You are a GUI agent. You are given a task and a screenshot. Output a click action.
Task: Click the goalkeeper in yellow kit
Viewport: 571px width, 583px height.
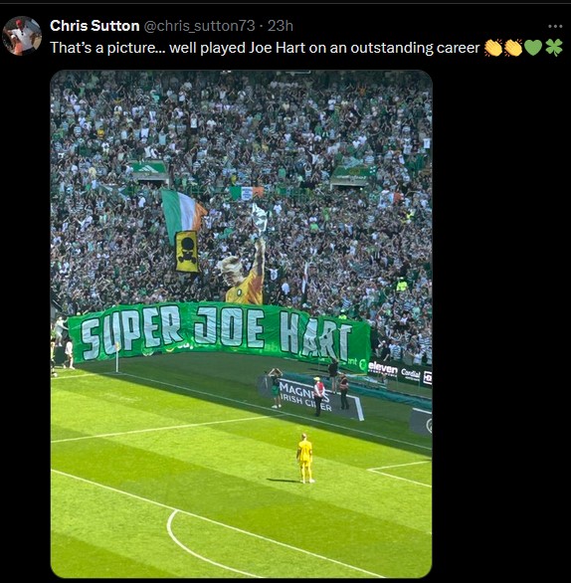pos(305,458)
